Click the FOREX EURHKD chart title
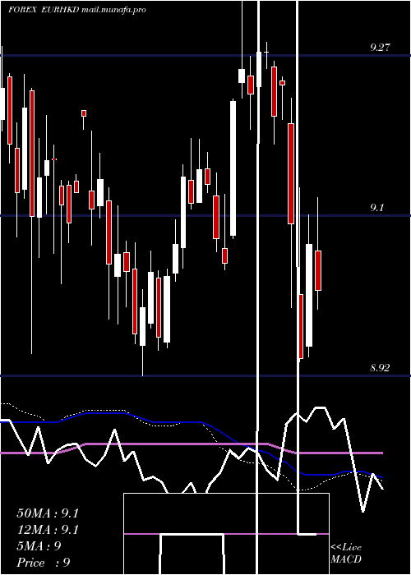Screen dimensions: 411x575 pos(77,10)
